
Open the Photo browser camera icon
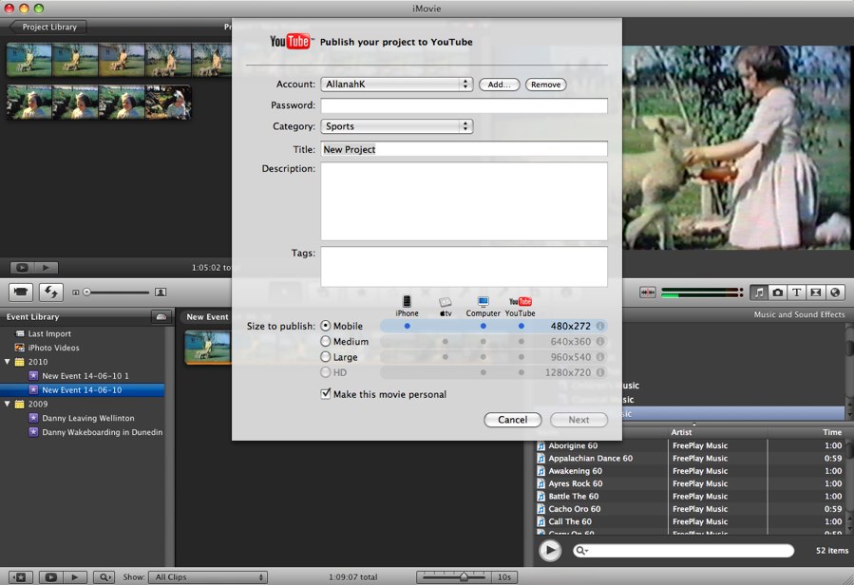click(x=778, y=292)
